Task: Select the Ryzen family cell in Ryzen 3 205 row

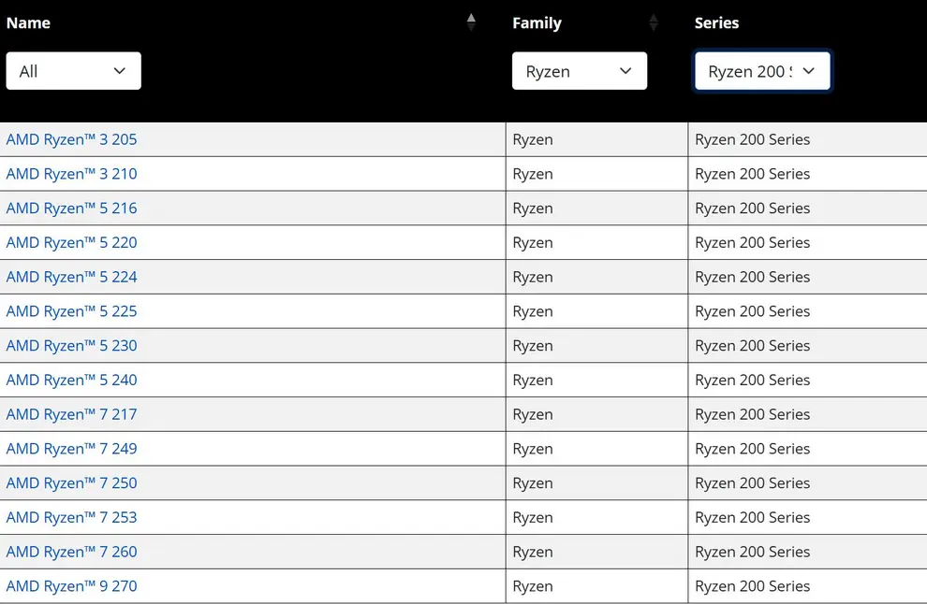Action: click(597, 139)
